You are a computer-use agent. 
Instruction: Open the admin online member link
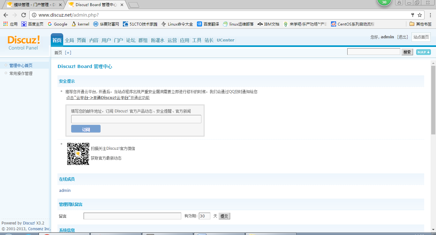(x=65, y=191)
